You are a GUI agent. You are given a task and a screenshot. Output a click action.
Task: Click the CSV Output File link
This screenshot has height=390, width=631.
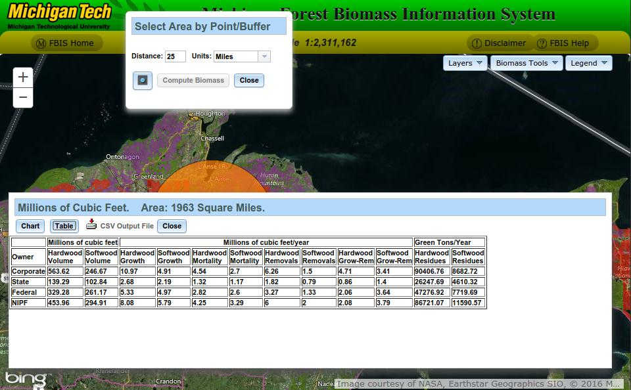127,226
